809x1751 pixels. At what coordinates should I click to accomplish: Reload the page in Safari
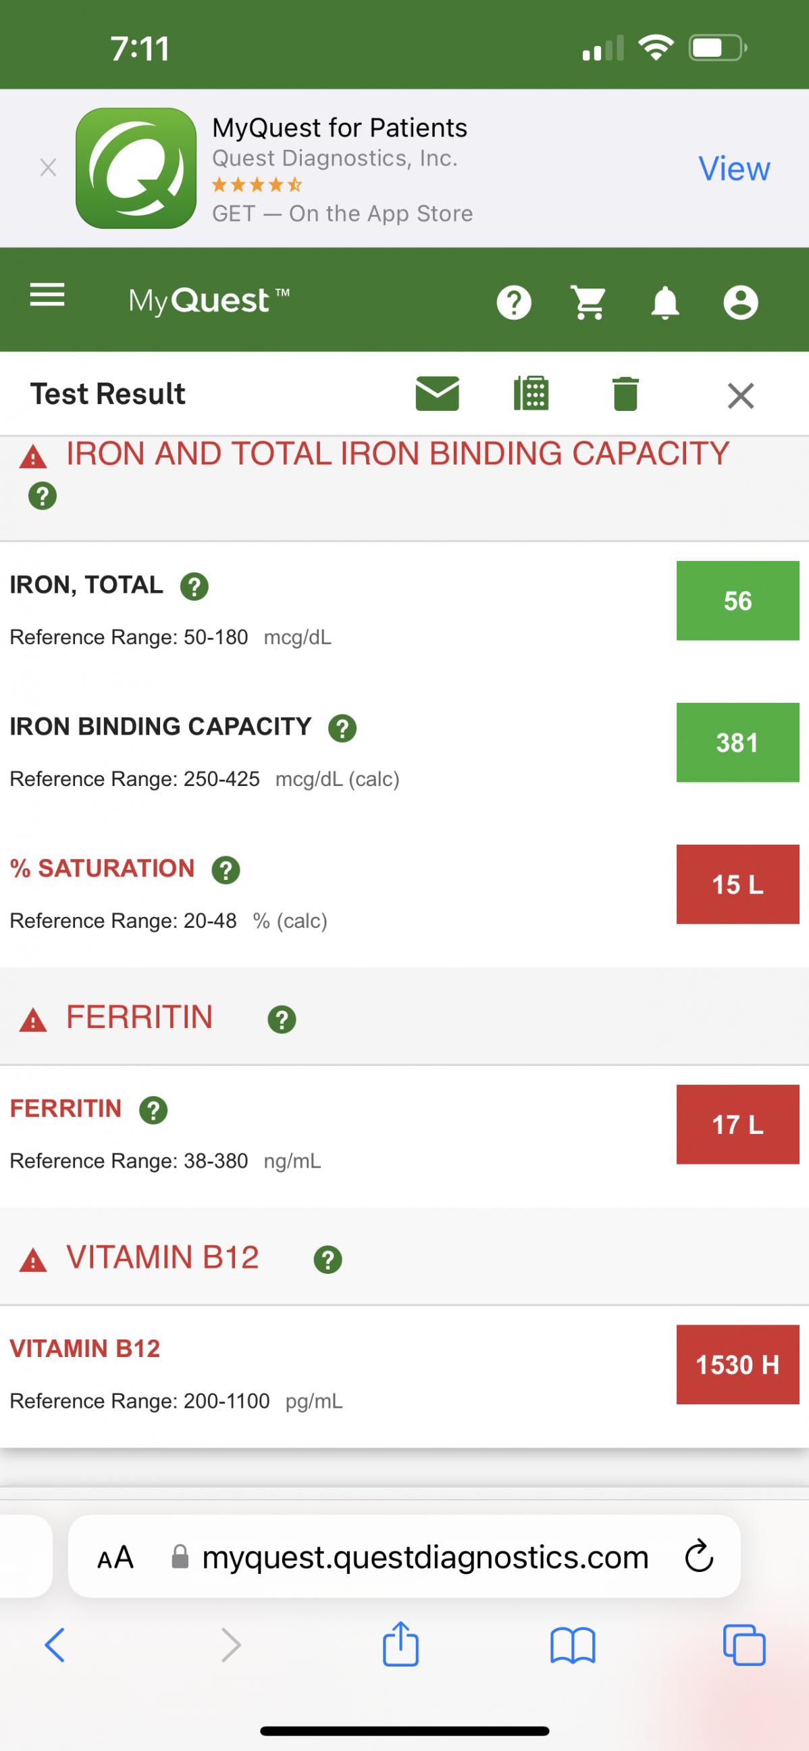(699, 1556)
